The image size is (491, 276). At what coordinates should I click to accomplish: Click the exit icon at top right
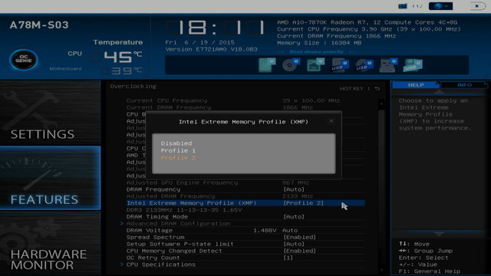click(x=478, y=6)
